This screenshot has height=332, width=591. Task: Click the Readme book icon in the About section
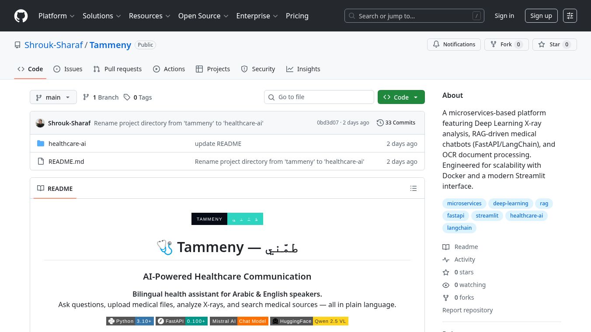[x=446, y=247]
